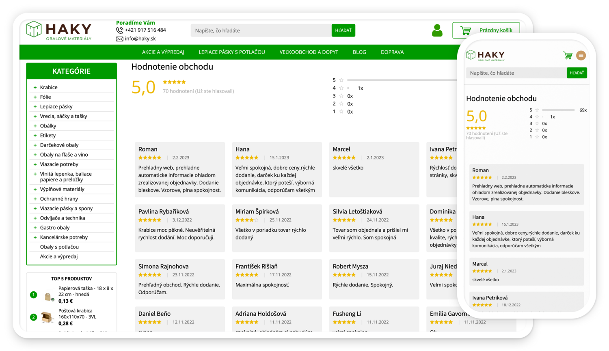
Task: Open the Výplňové materiály category
Action: 62,189
